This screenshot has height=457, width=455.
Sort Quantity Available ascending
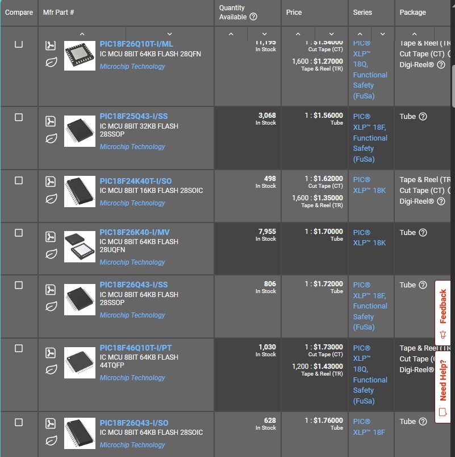[x=231, y=34]
